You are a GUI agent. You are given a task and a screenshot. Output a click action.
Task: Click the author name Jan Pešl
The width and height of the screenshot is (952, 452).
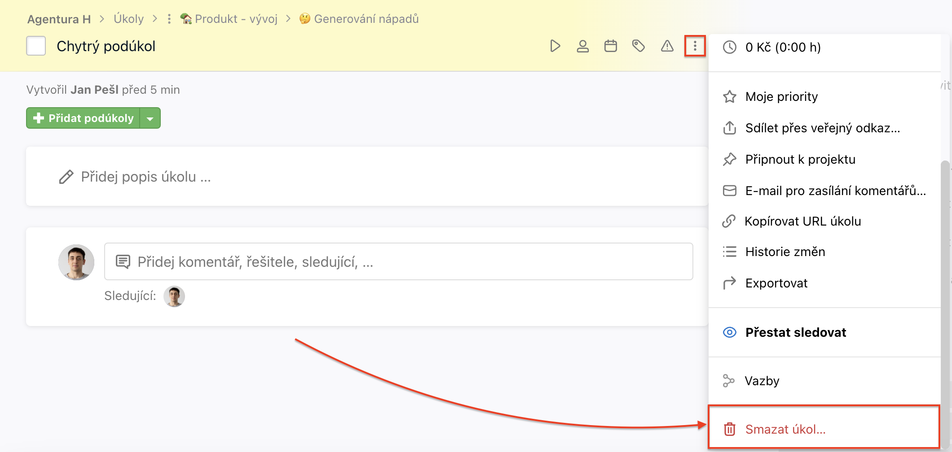pos(94,90)
